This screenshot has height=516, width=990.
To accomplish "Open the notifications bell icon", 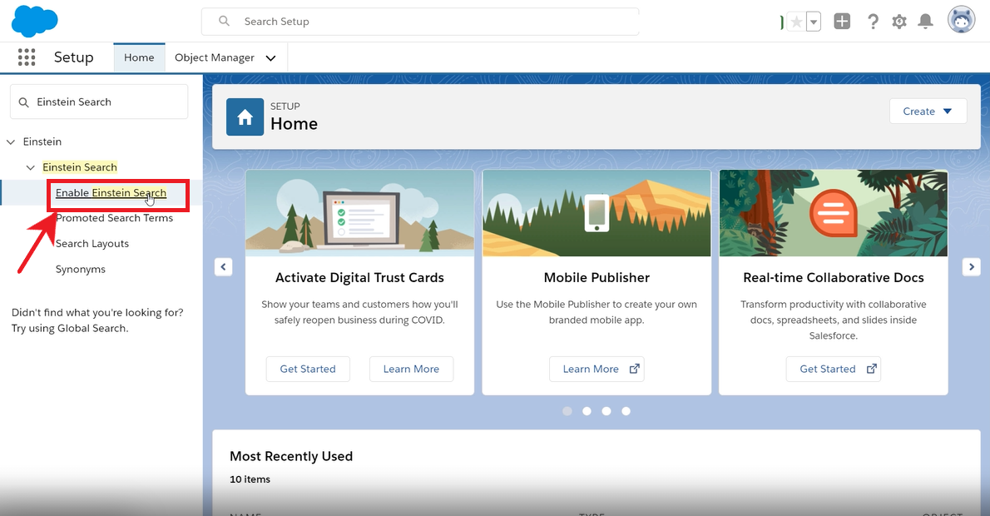I will (x=925, y=22).
